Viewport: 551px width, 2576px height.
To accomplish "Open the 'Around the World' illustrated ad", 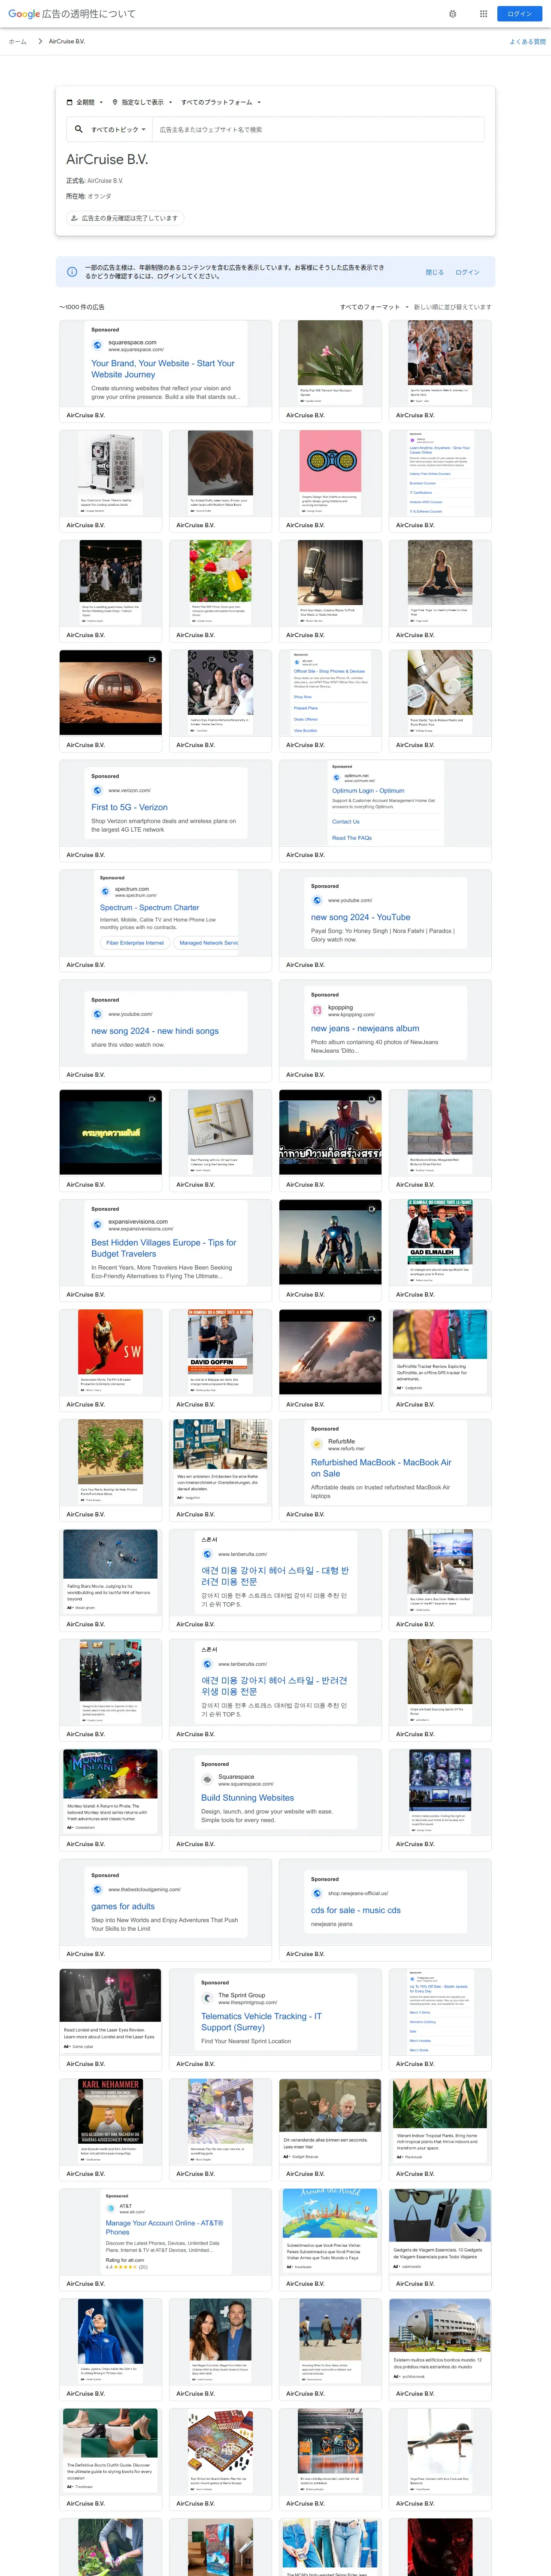I will pyautogui.click(x=330, y=2240).
